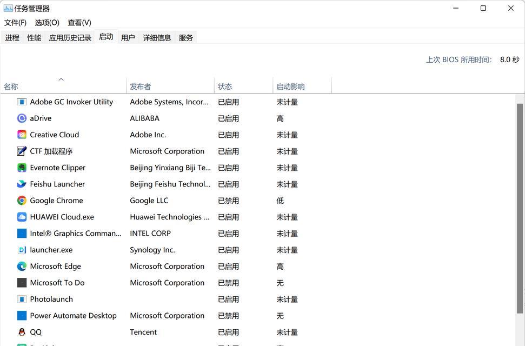Click the Google Chrome name text

point(56,200)
